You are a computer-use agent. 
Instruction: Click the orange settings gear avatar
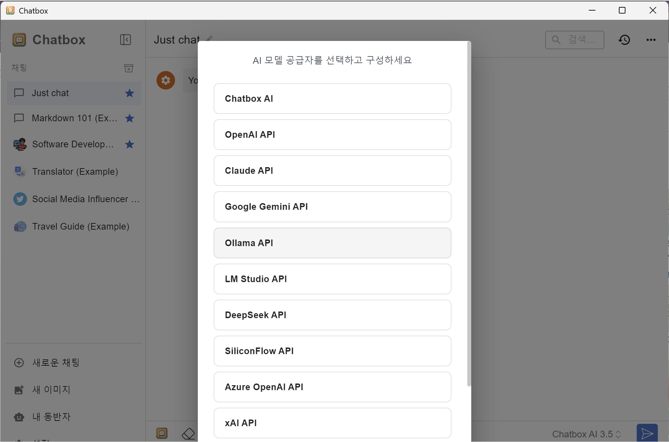click(165, 80)
